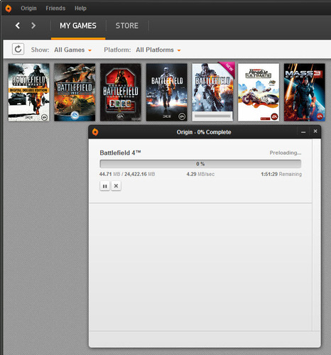Click the 44.71 MB / 24,422.16 MB size text

tap(127, 174)
